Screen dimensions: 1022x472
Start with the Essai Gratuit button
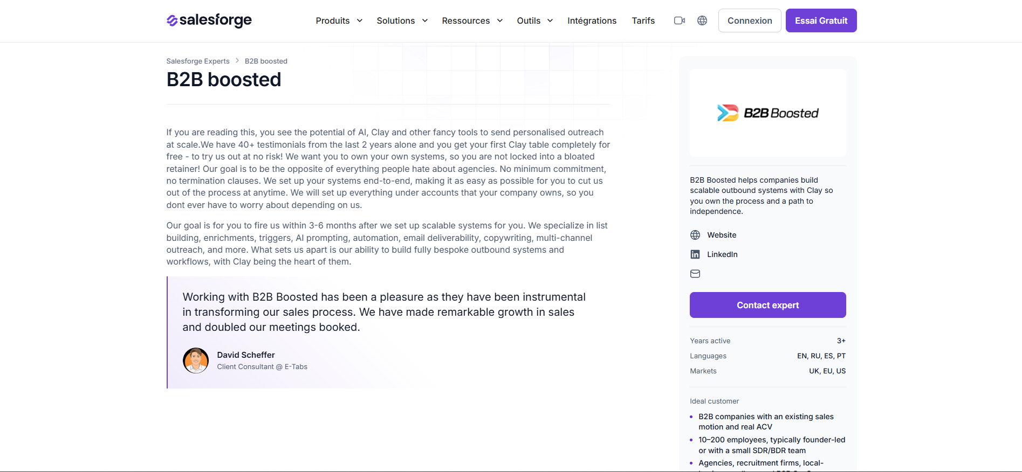pos(821,20)
